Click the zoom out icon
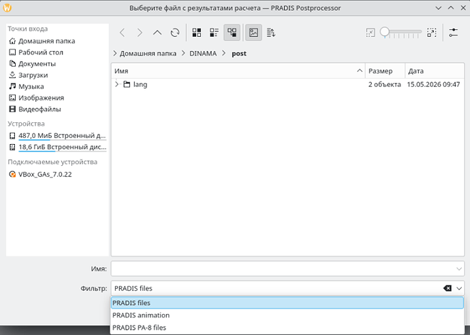This screenshot has height=335, width=470. 371,33
